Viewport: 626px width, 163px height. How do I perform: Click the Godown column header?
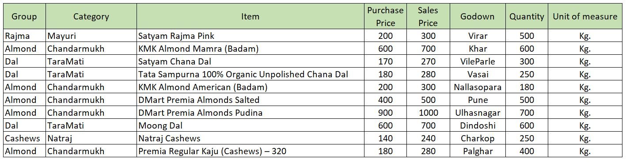click(x=478, y=16)
